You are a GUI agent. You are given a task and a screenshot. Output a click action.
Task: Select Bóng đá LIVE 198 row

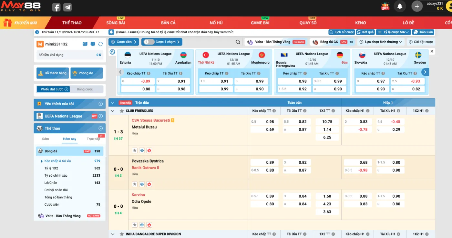tap(70, 151)
